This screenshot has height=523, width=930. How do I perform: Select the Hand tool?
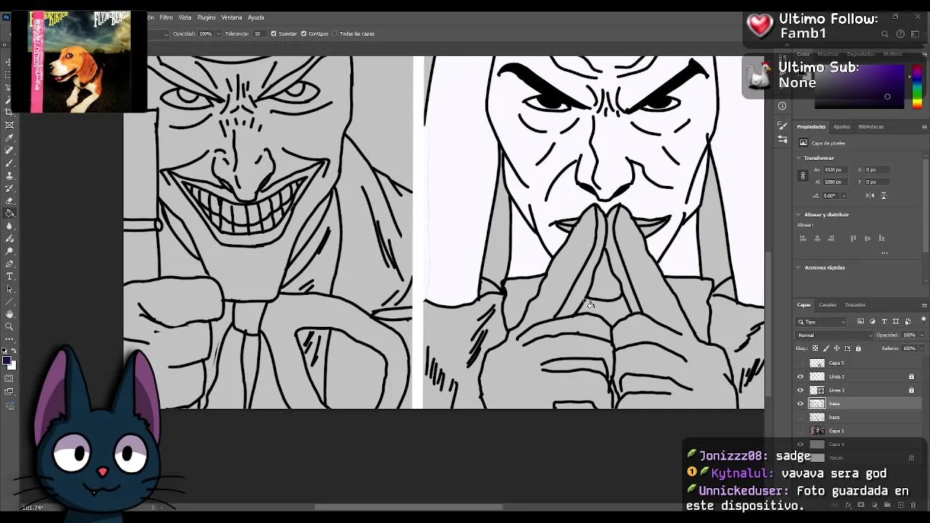coord(9,314)
